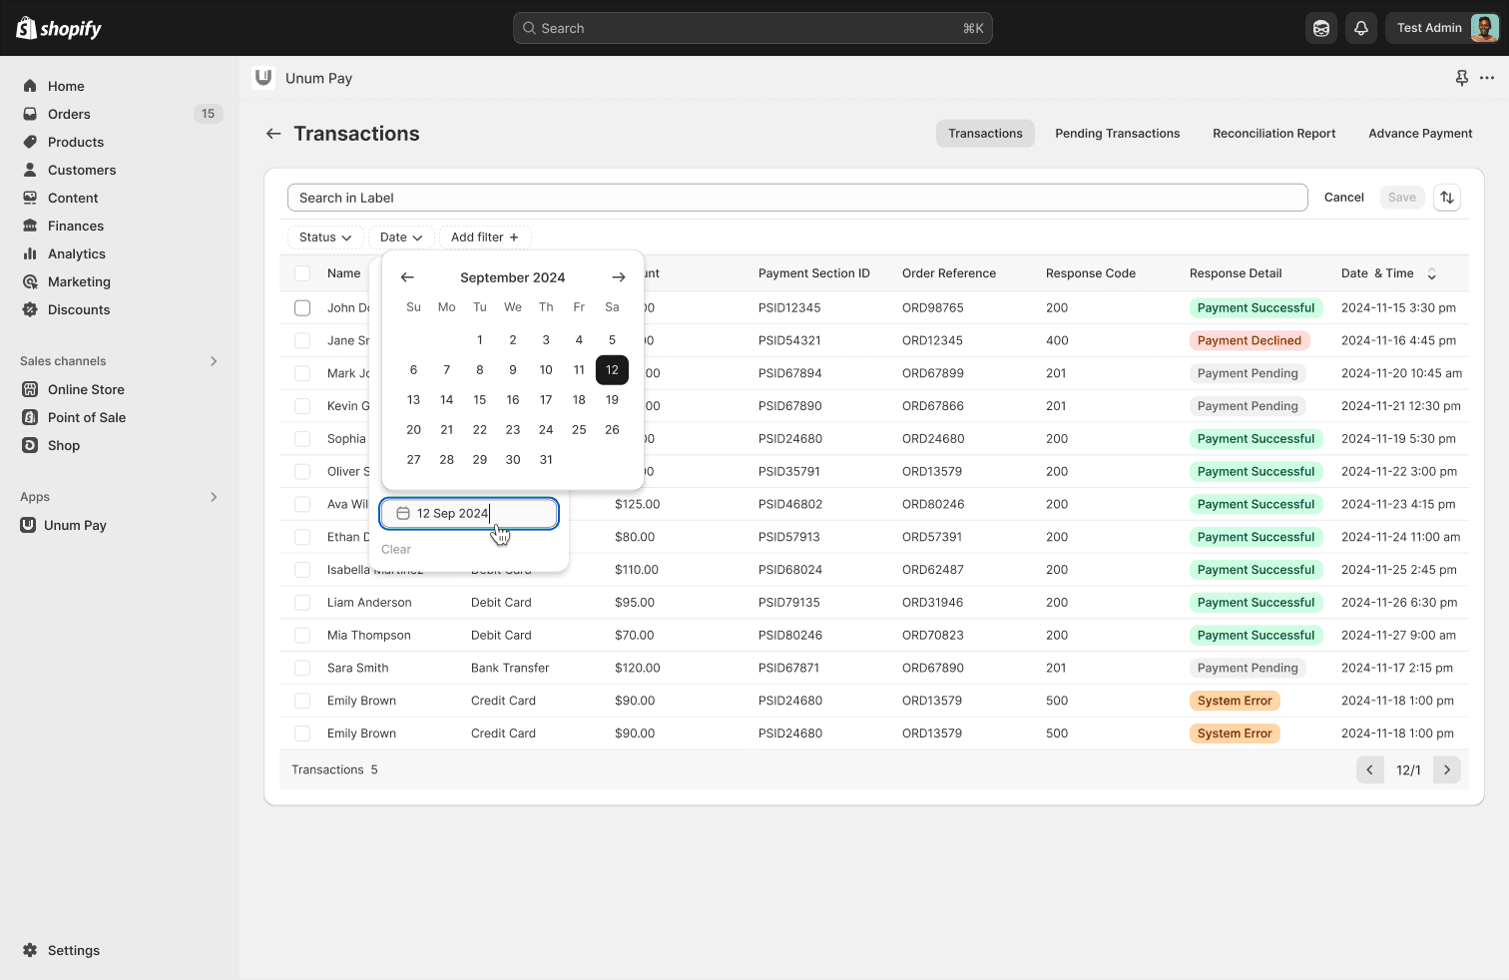Click the Search in Label field

click(796, 198)
